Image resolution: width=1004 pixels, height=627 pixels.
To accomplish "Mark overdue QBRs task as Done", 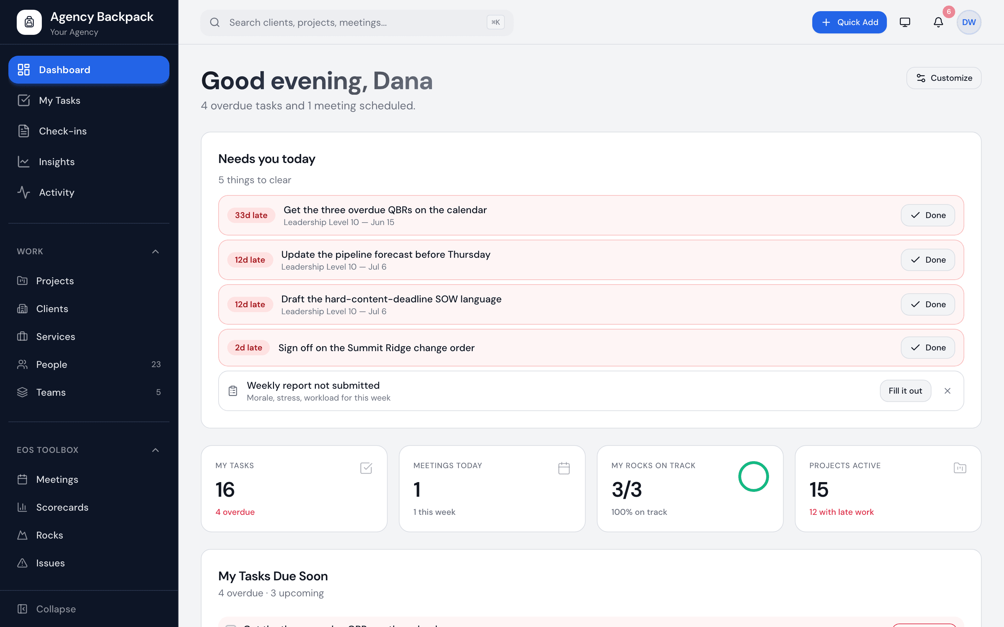I will coord(928,215).
